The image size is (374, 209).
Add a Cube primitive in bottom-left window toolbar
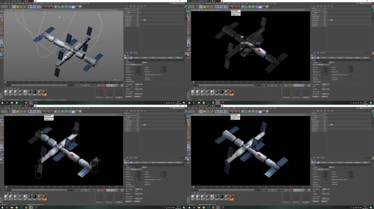(55, 112)
